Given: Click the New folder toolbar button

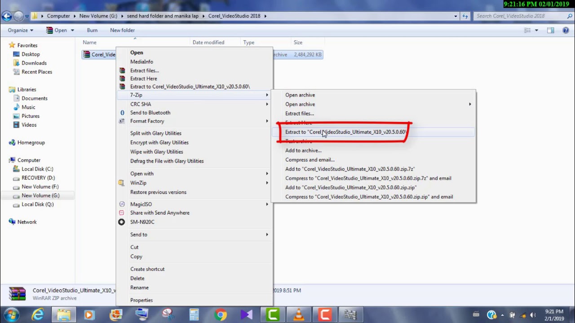Looking at the screenshot, I should 122,30.
